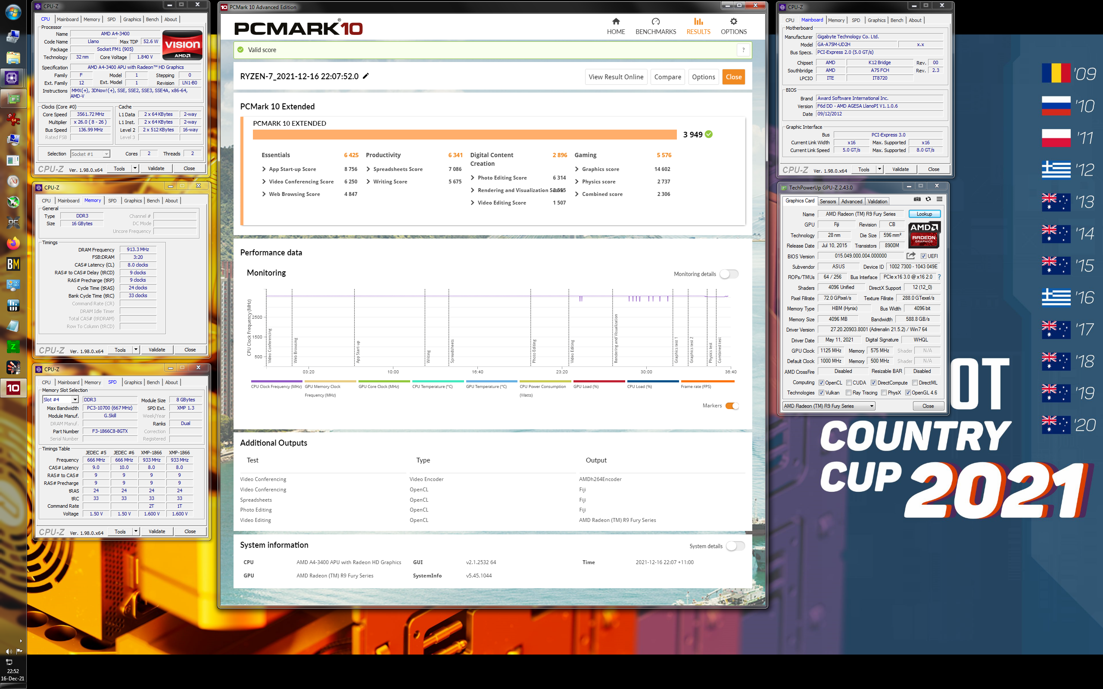Open Tools dropdown arrow in CPU-Z Memory window
This screenshot has width=1103, height=689.
click(135, 350)
